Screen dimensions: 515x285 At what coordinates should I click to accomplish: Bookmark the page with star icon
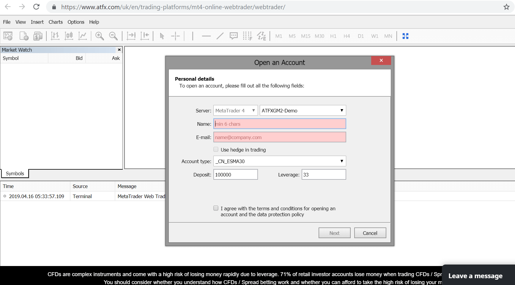pyautogui.click(x=506, y=7)
